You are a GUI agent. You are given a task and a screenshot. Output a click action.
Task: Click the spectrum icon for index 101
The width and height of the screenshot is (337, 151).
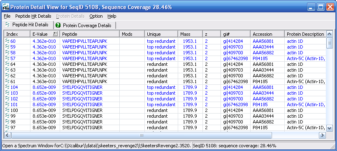click(x=8, y=105)
